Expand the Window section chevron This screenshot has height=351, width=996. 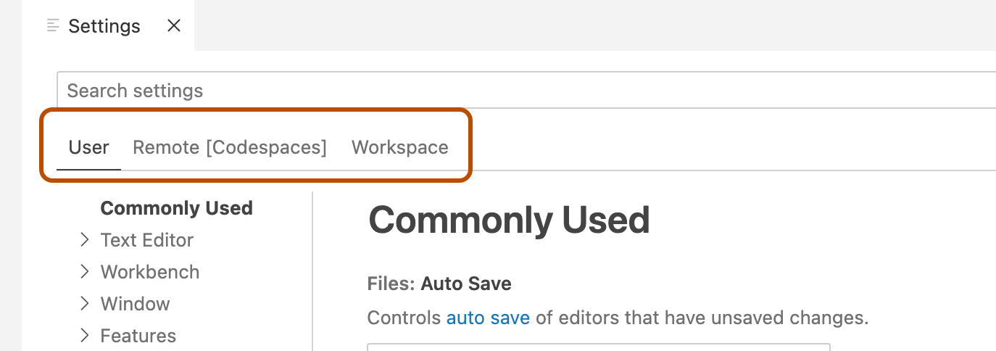85,304
